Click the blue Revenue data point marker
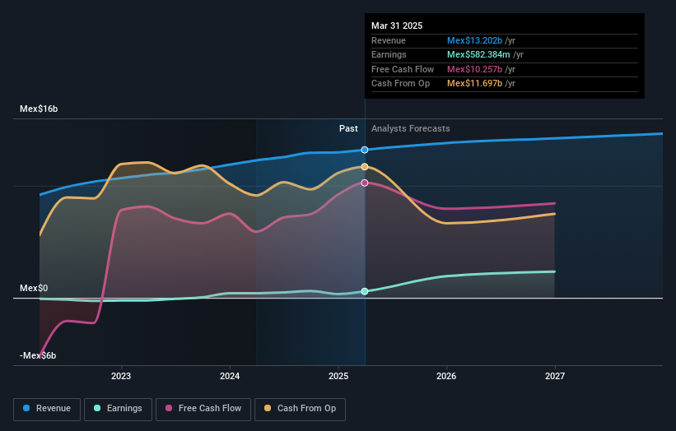 point(365,150)
